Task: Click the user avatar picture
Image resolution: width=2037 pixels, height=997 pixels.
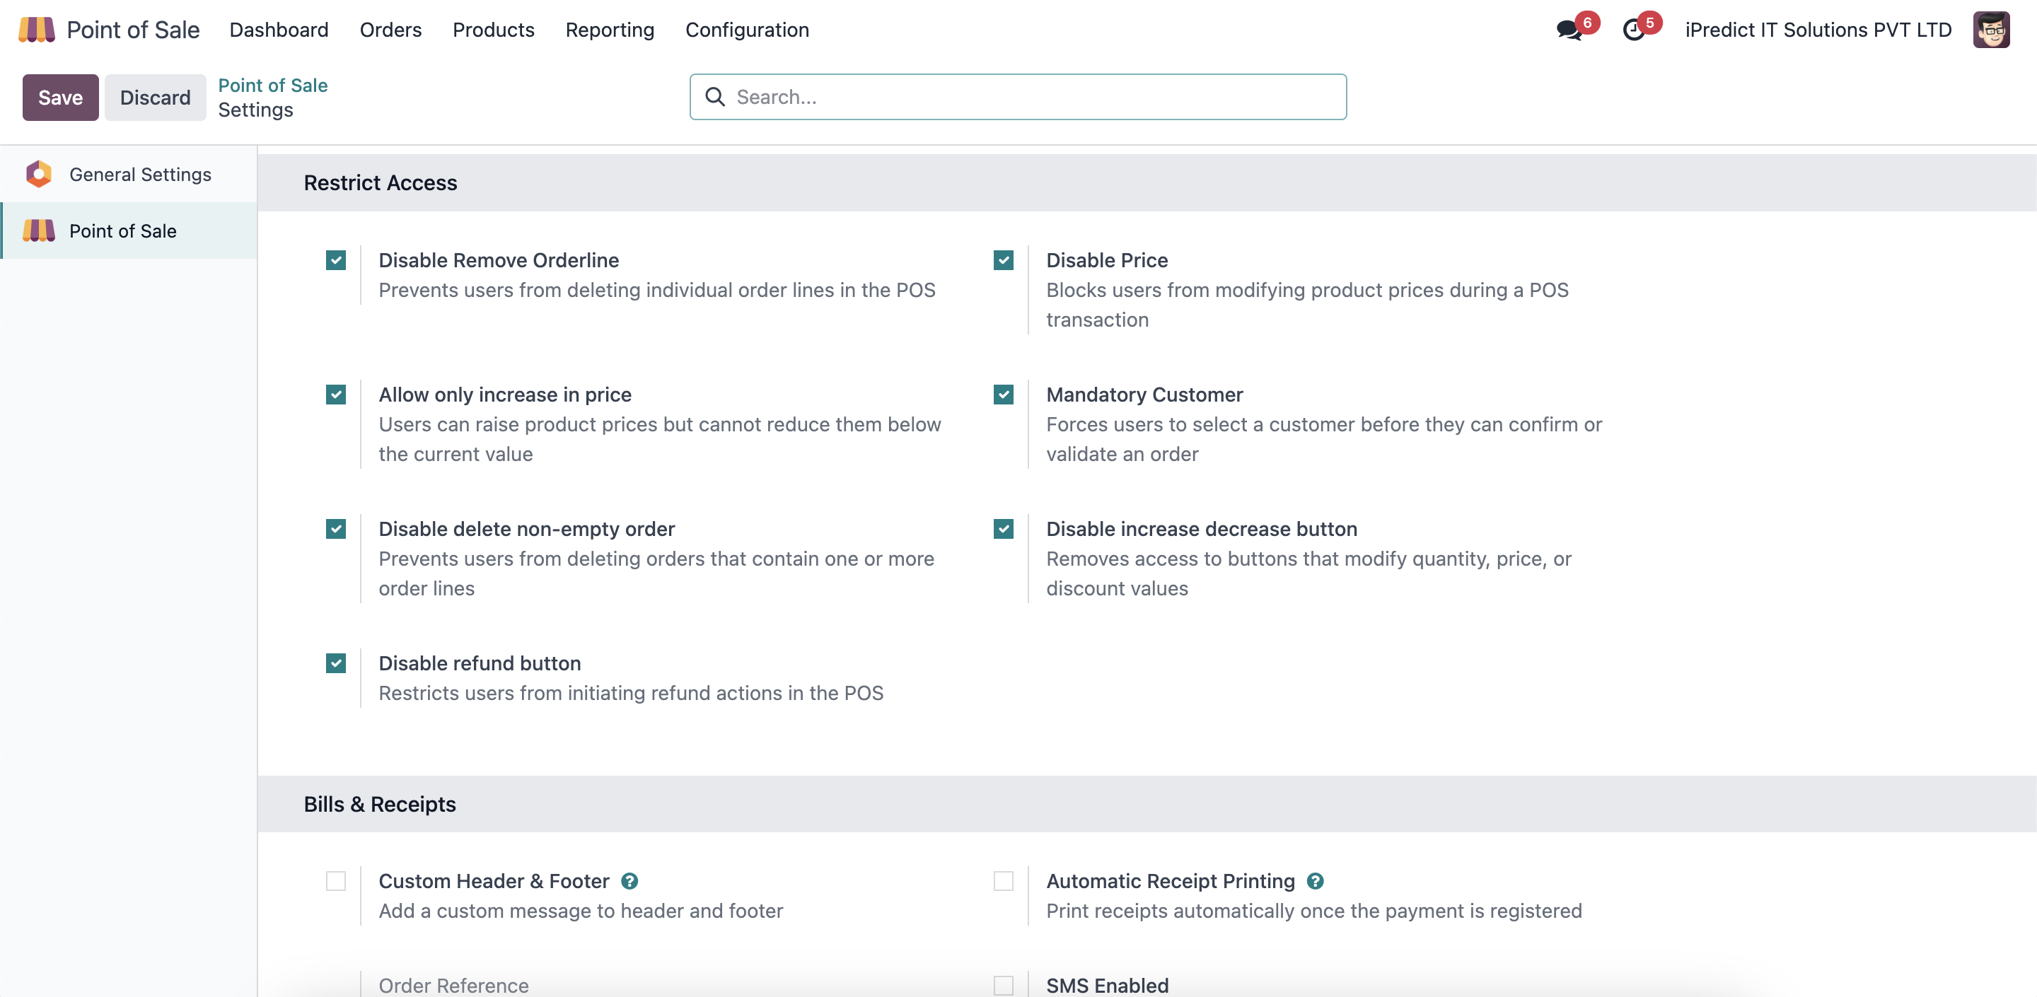Action: [x=1990, y=30]
